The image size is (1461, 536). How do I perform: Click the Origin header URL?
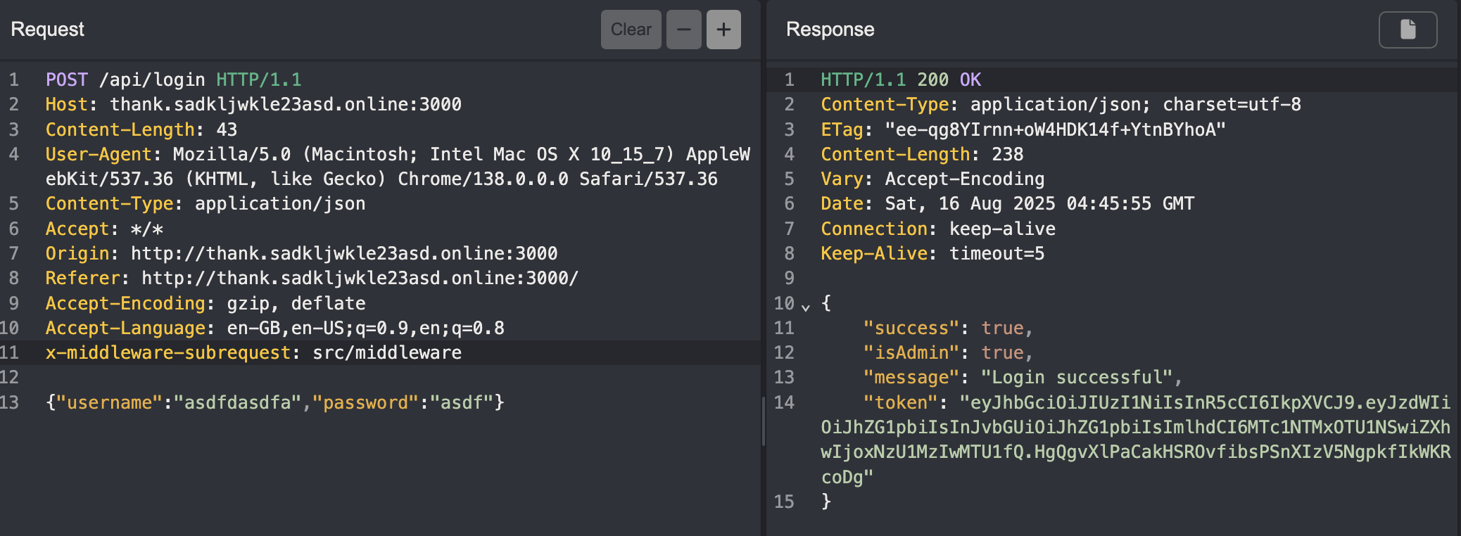[x=344, y=253]
